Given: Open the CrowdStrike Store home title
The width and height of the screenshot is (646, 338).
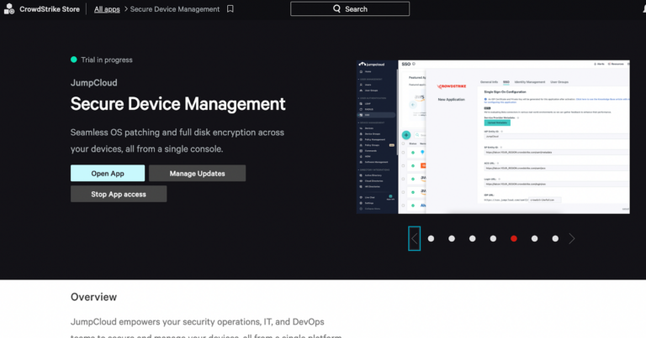Looking at the screenshot, I should [50, 9].
